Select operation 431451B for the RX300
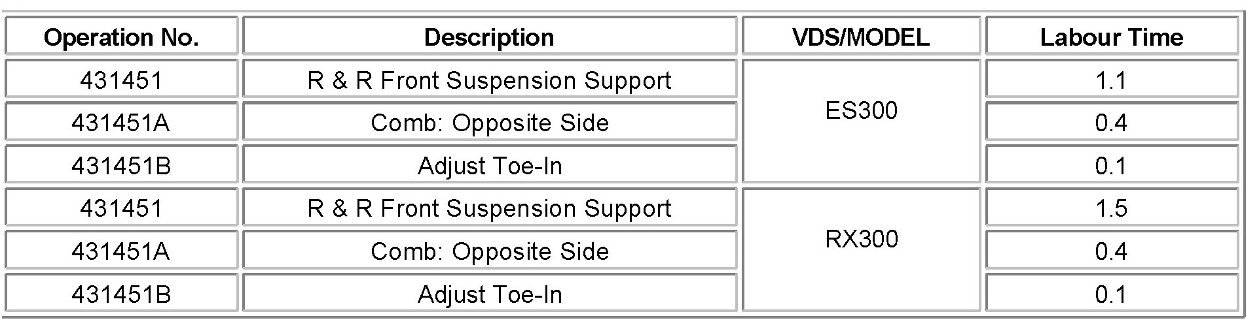This screenshot has width=1259, height=329. pyautogui.click(x=121, y=294)
